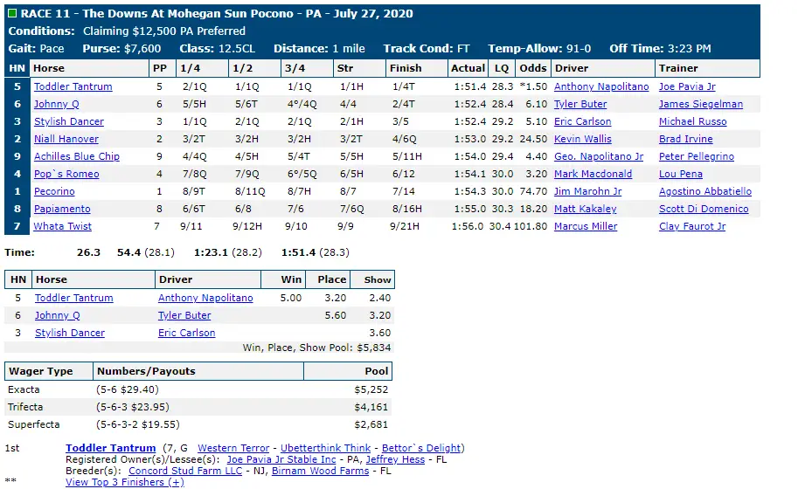View trainer Michael Russo's page
Viewport: 805px width, 489px height.
pyautogui.click(x=692, y=121)
